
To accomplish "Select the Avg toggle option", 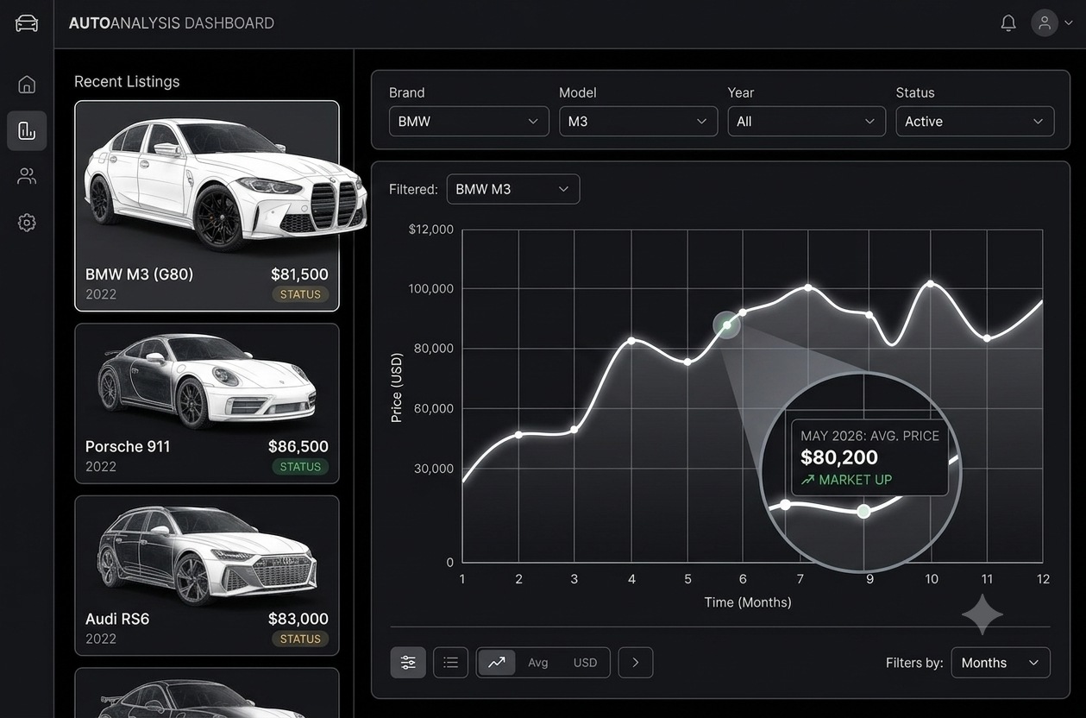I will tap(538, 662).
